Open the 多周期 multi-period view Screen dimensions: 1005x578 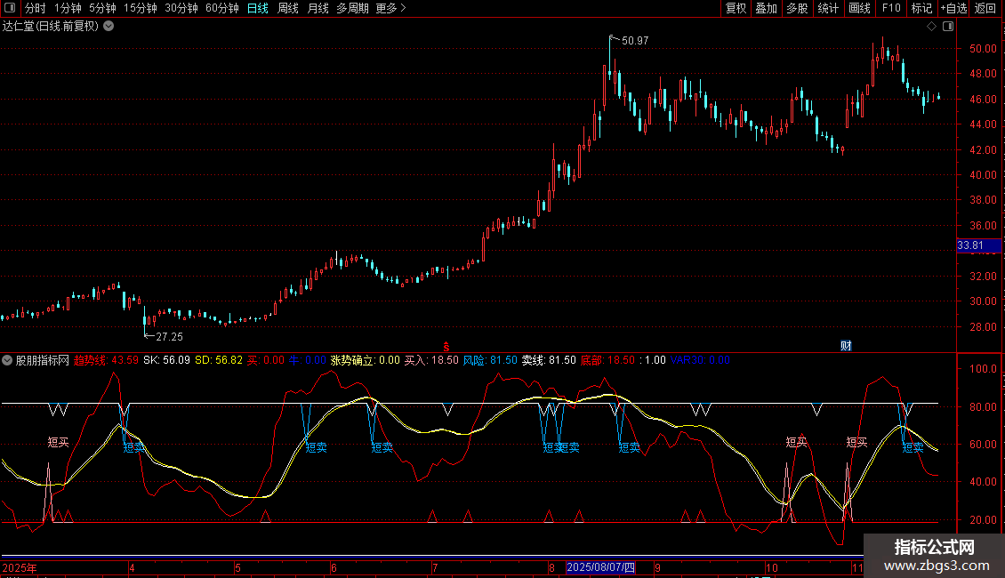(x=352, y=8)
